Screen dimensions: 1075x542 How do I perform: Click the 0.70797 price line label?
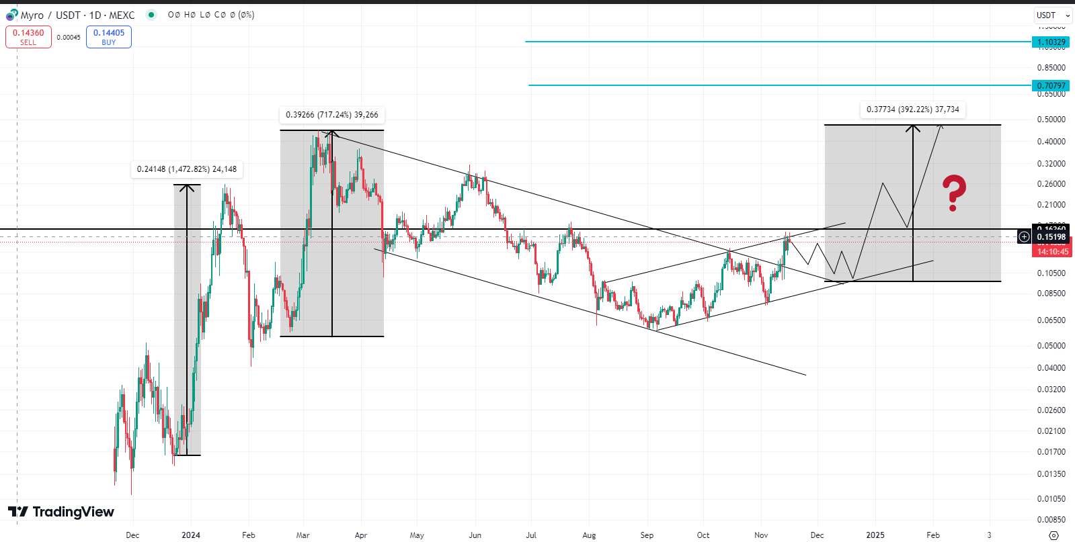click(x=1051, y=85)
